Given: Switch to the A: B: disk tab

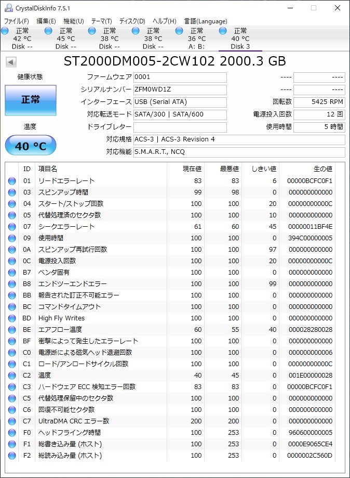Looking at the screenshot, I should pyautogui.click(x=196, y=38).
